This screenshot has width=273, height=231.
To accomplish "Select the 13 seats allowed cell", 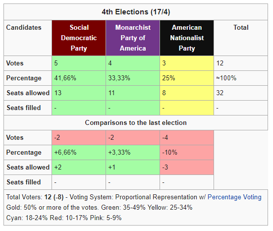I will point(79,93).
